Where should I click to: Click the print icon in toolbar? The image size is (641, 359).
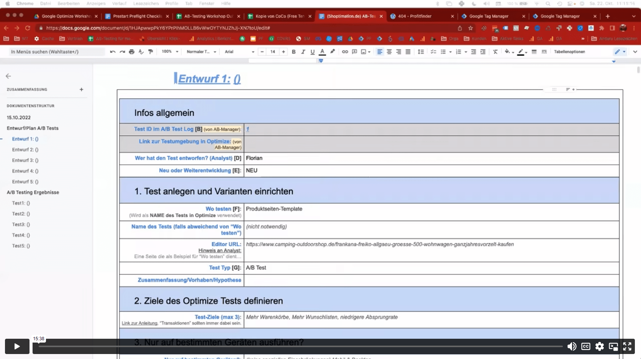tap(131, 52)
